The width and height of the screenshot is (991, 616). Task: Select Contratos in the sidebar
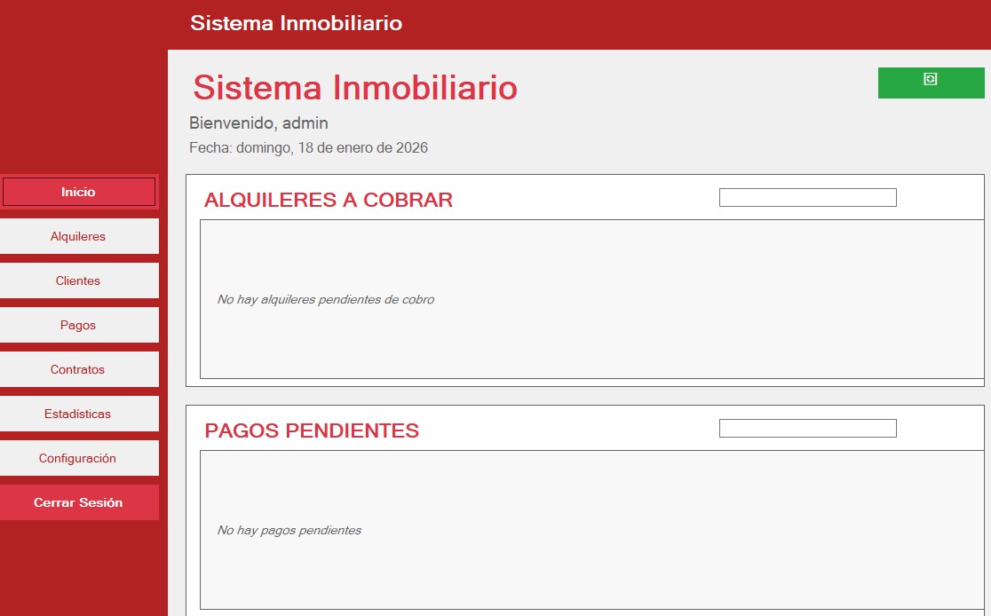coord(78,369)
